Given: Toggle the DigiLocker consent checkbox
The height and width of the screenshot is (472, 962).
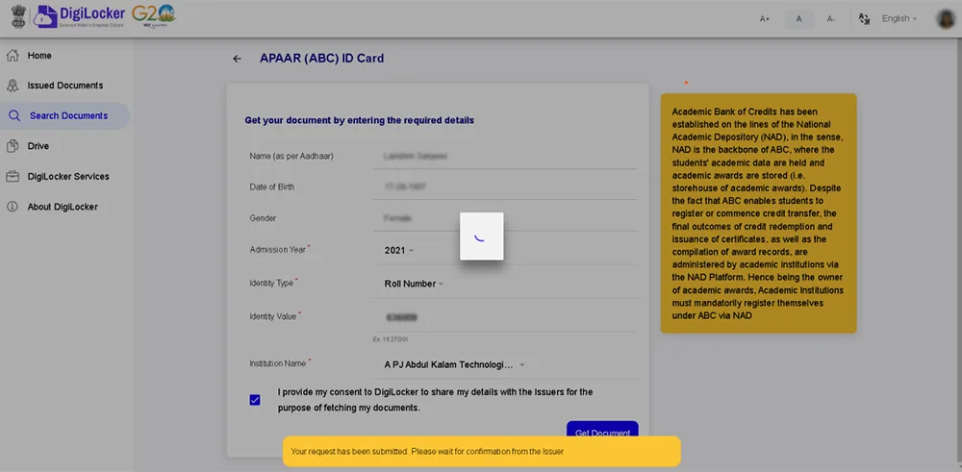Looking at the screenshot, I should point(255,400).
